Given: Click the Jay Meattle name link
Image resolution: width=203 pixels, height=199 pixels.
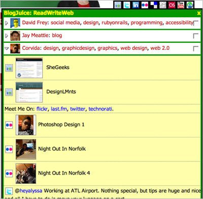Looking at the screenshot, I should pyautogui.click(x=36, y=35).
